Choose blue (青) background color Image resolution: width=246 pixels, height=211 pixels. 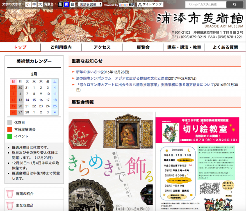(x=66, y=5)
